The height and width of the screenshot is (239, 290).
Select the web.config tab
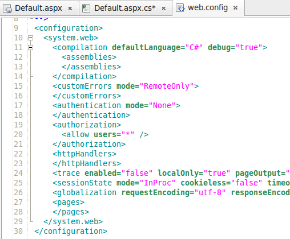(208, 8)
